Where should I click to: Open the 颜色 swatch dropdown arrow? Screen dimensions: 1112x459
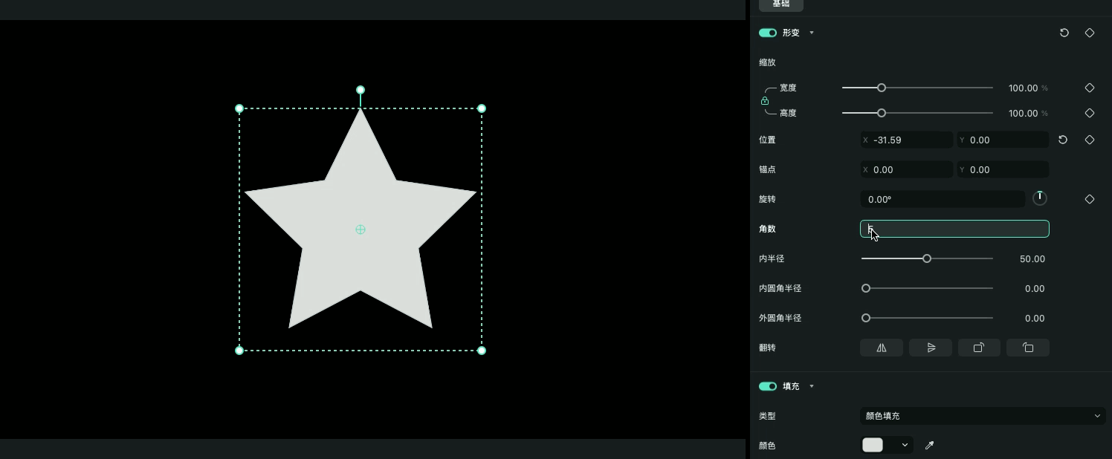[x=905, y=446]
